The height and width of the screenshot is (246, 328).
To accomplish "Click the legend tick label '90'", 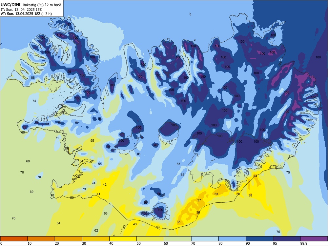I will tap(248, 243).
